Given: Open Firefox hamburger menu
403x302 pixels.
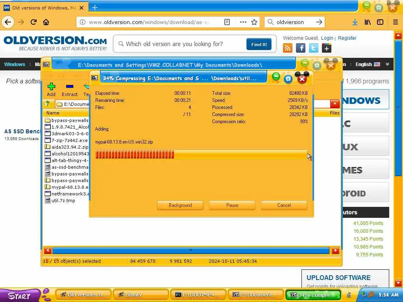Looking at the screenshot, I should point(395,22).
